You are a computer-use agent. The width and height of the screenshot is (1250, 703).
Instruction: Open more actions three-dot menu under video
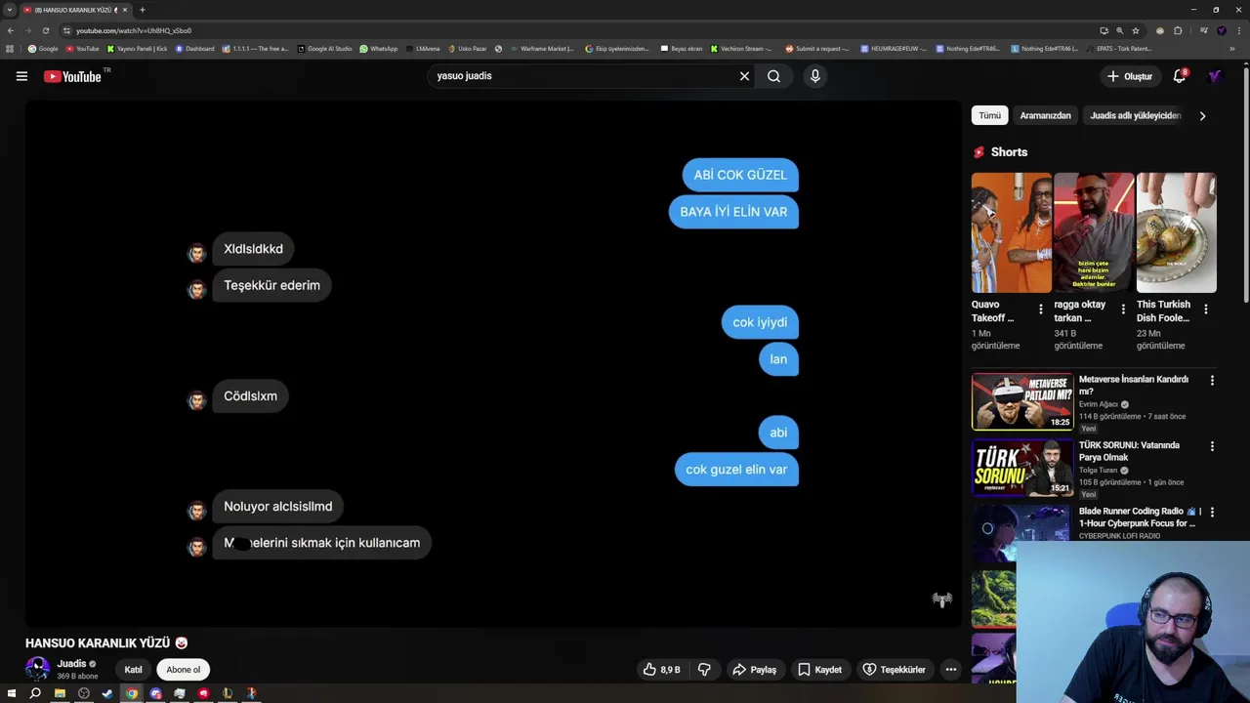(x=950, y=670)
